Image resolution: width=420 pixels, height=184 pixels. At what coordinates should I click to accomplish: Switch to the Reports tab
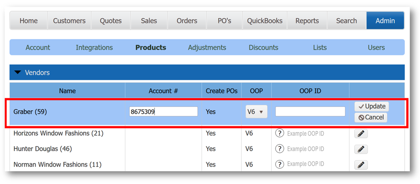[x=307, y=20]
